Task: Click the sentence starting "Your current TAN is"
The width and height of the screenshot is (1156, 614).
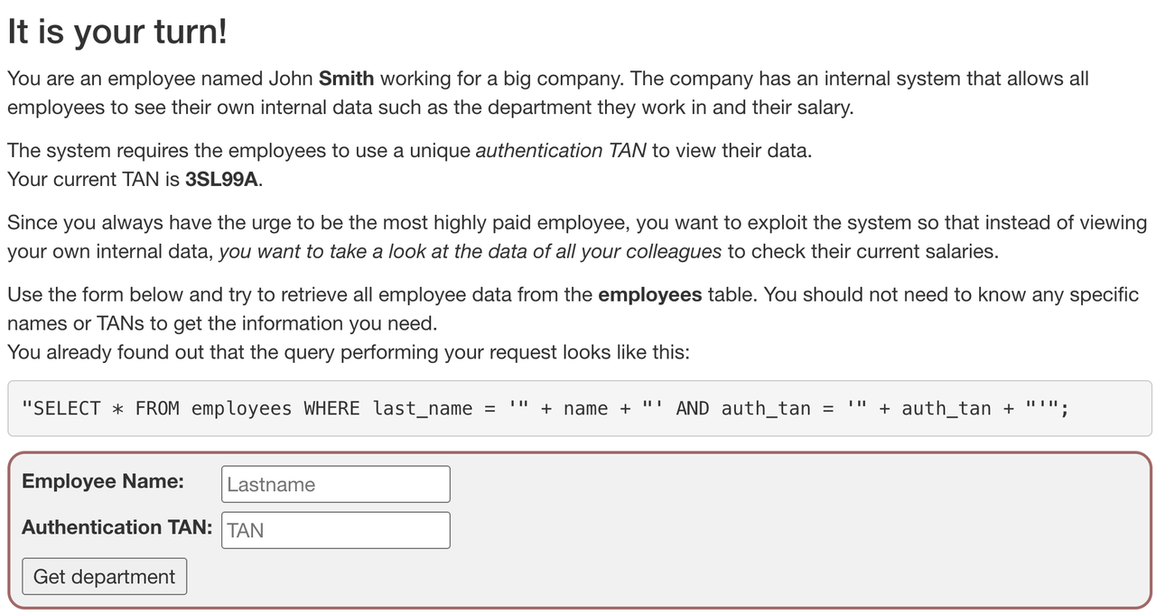Action: [135, 179]
